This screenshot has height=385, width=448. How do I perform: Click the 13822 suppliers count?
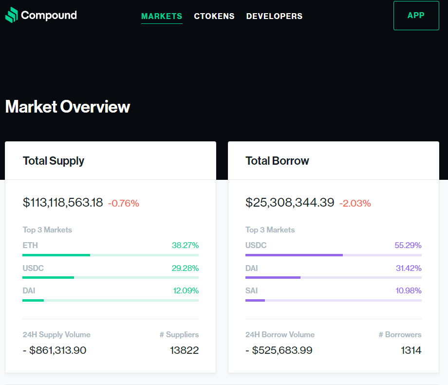[x=184, y=350]
